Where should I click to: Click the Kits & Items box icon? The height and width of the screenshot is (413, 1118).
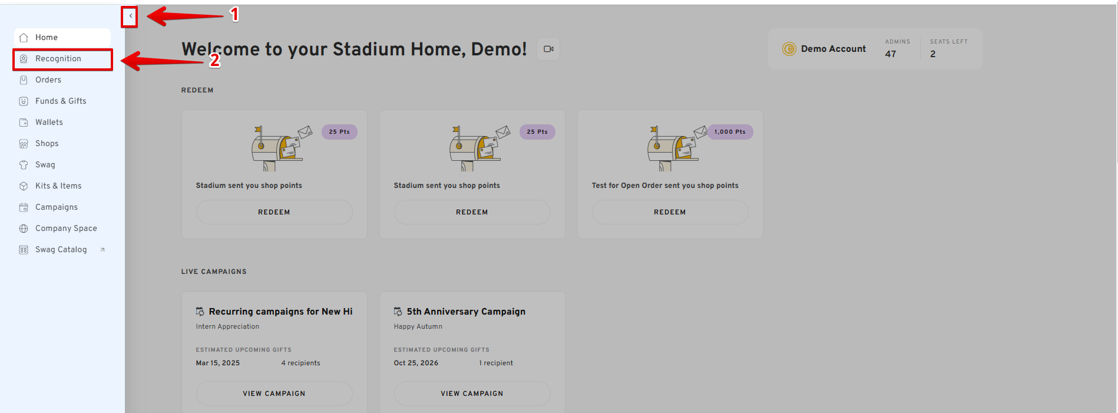tap(24, 186)
